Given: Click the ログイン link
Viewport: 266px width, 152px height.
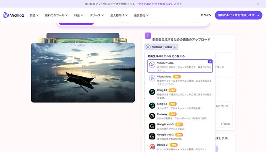Looking at the screenshot, I should point(206,15).
